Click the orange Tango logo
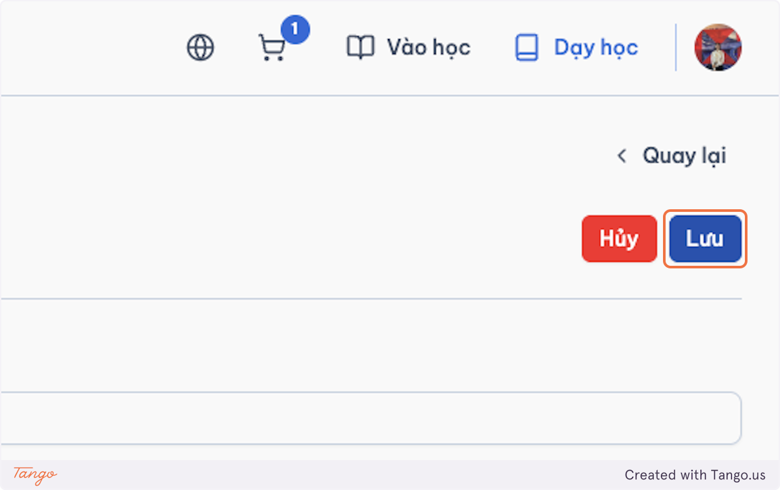Screen dimensions: 780x490 pyautogui.click(x=35, y=474)
